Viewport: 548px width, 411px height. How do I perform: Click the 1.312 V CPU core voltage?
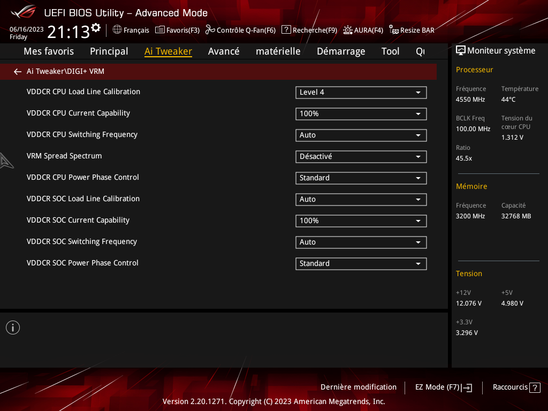pyautogui.click(x=512, y=138)
